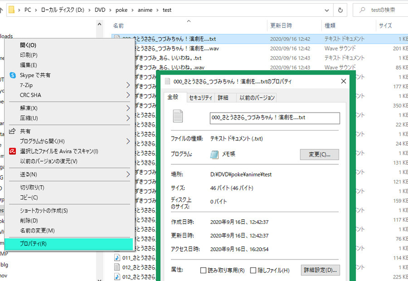Choose 削除(D) in context menu

[29, 221]
